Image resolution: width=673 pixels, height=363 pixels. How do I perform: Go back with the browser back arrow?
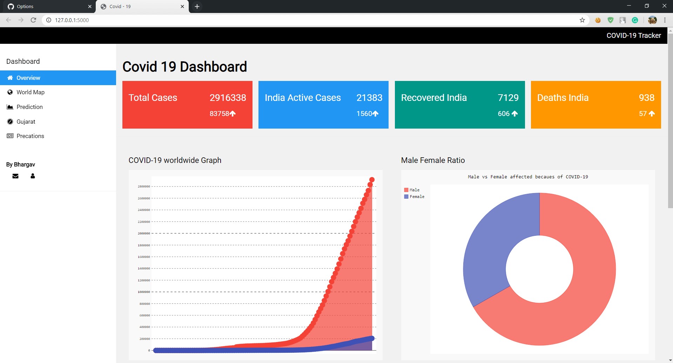pyautogui.click(x=9, y=20)
